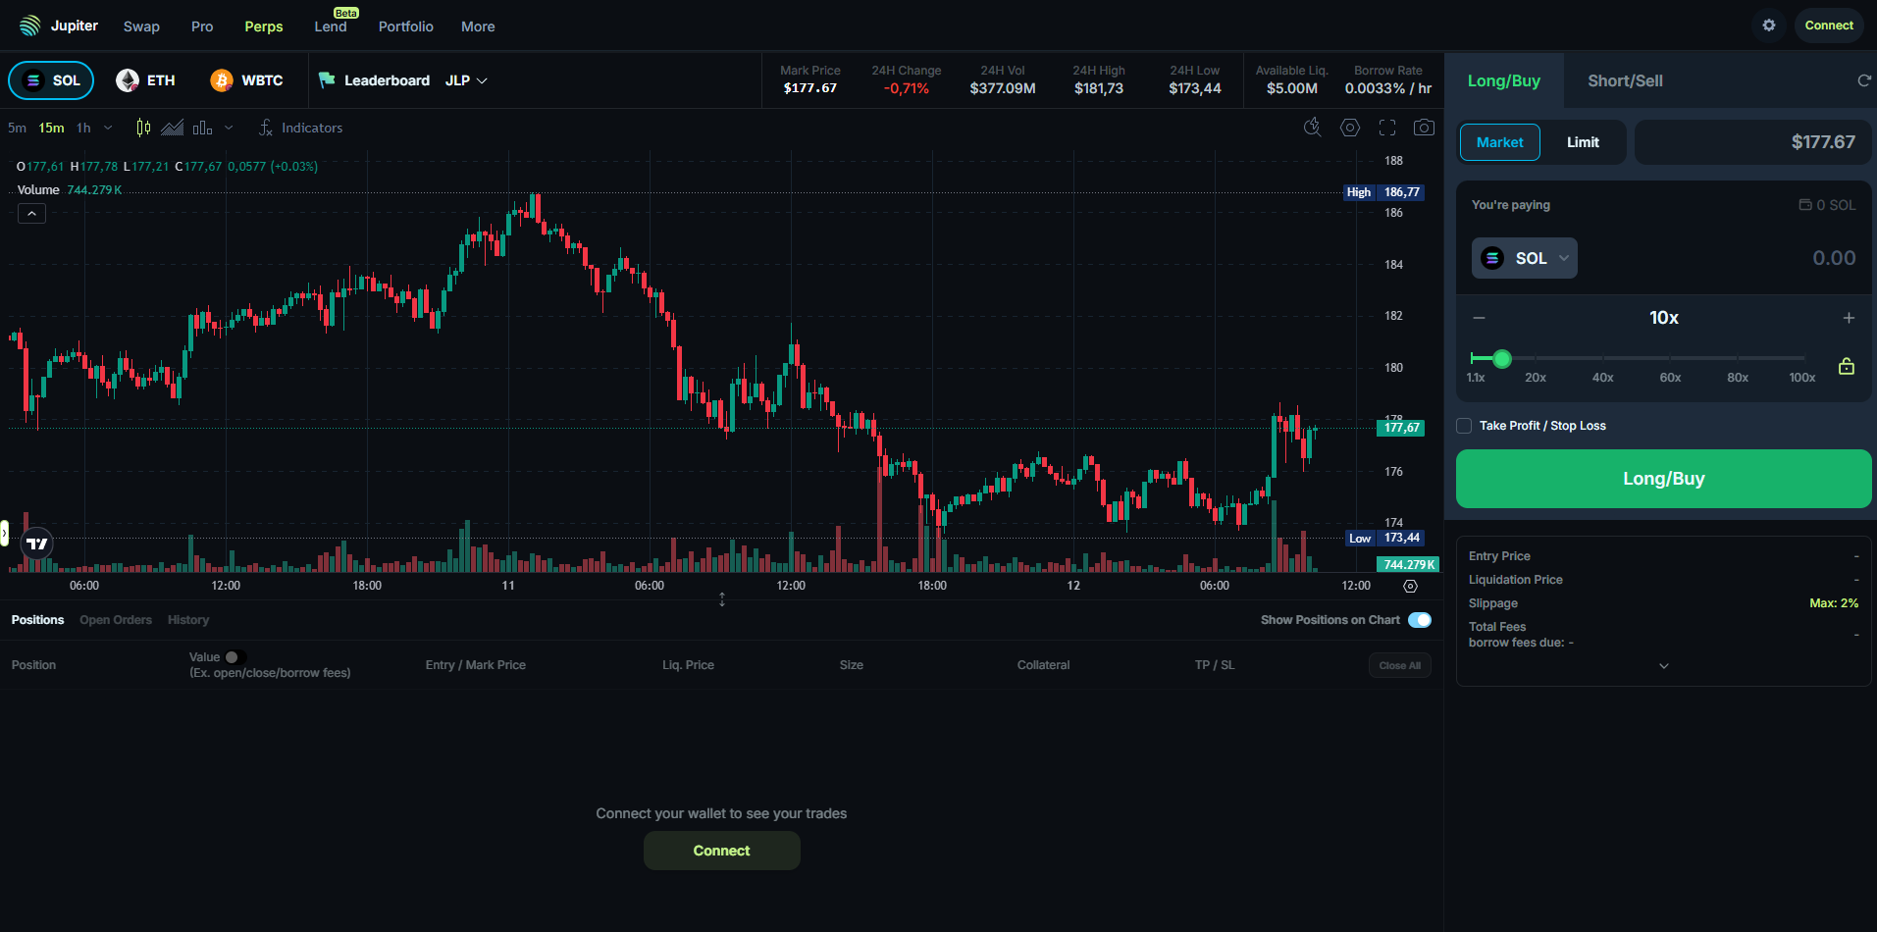Click the refresh icon beside Short/Sell
The height and width of the screenshot is (932, 1877).
[x=1863, y=80]
